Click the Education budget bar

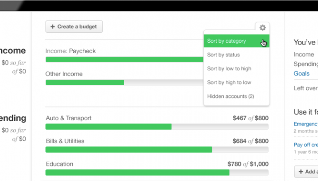[x=157, y=173]
